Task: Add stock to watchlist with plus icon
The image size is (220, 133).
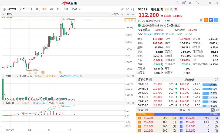Action: 216,20
